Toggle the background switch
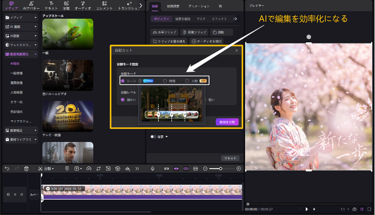 [153, 137]
